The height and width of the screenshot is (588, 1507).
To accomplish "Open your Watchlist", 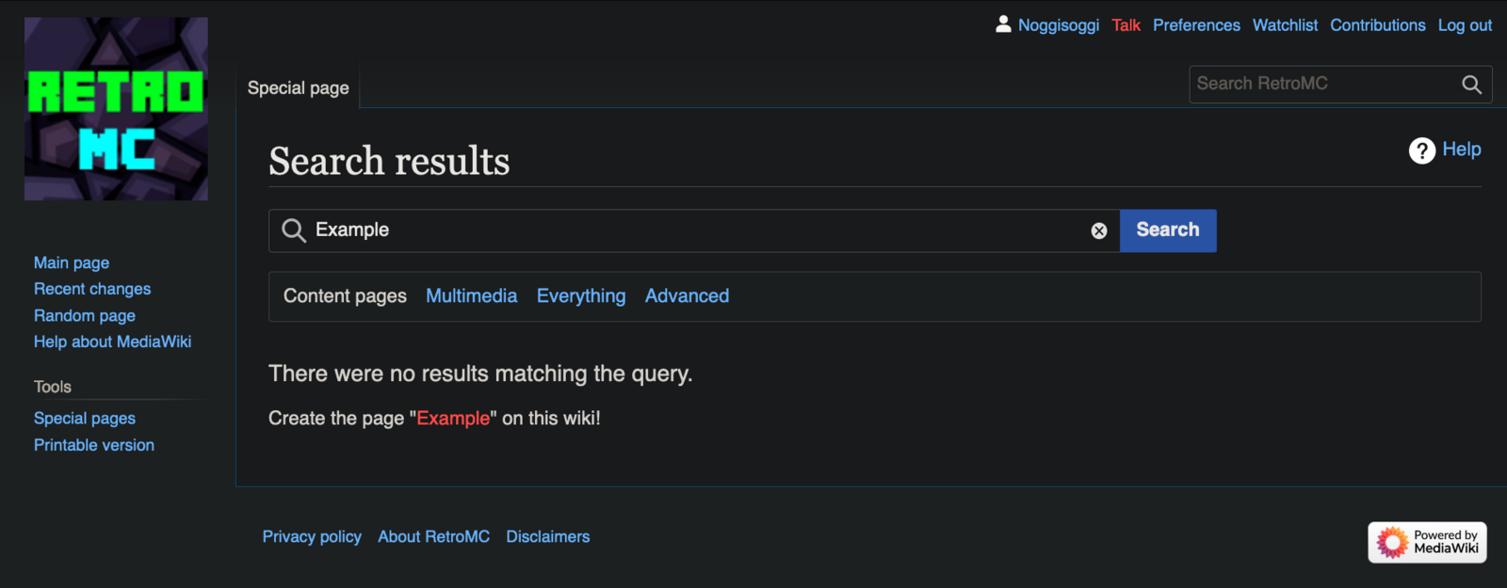I will pos(1285,25).
